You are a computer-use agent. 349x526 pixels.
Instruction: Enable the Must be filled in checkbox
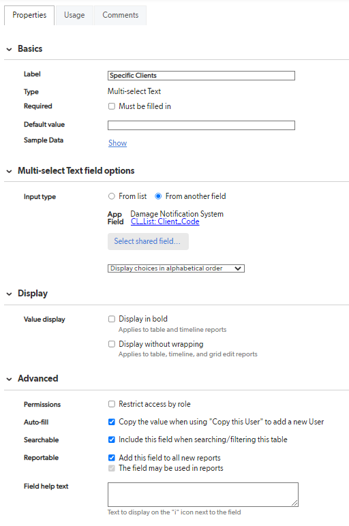(111, 106)
